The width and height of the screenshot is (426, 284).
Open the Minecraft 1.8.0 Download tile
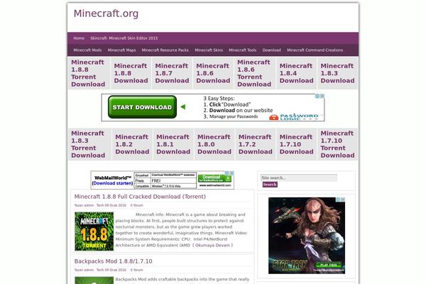point(214,144)
